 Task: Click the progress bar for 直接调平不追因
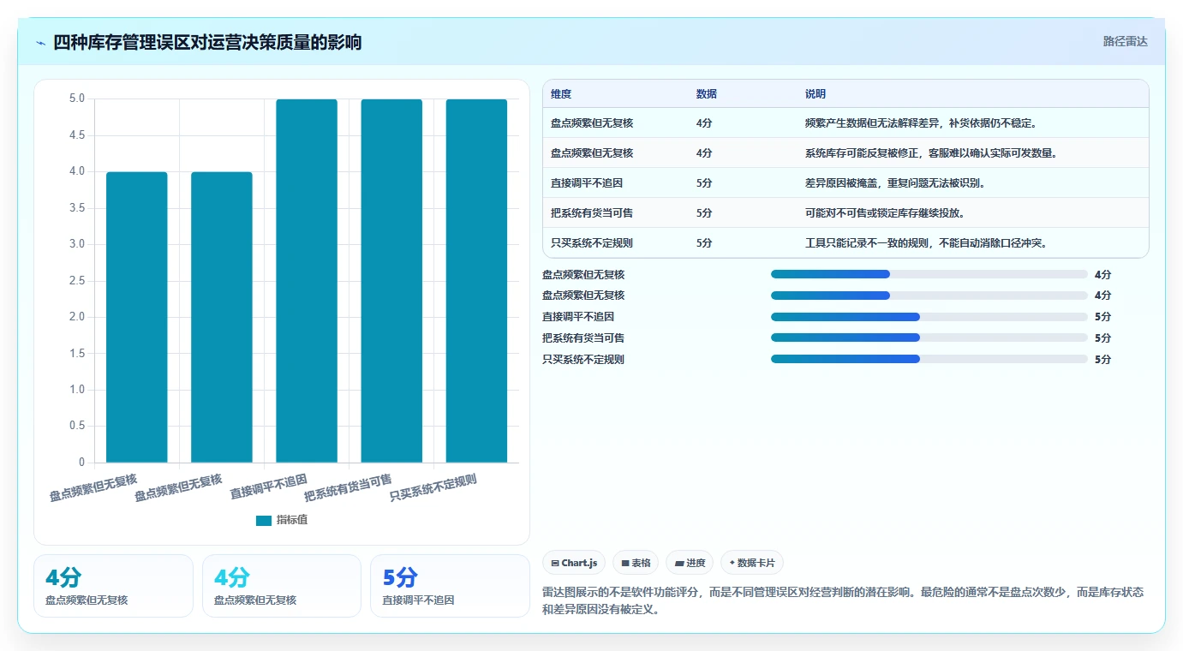point(929,317)
